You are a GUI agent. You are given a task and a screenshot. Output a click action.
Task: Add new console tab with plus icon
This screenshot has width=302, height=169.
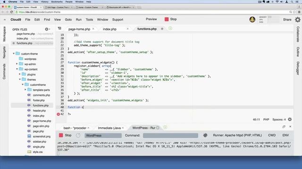(165, 127)
